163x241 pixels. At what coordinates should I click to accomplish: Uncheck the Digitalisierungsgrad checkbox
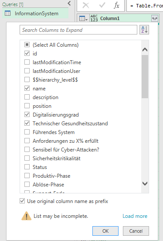[27, 115]
